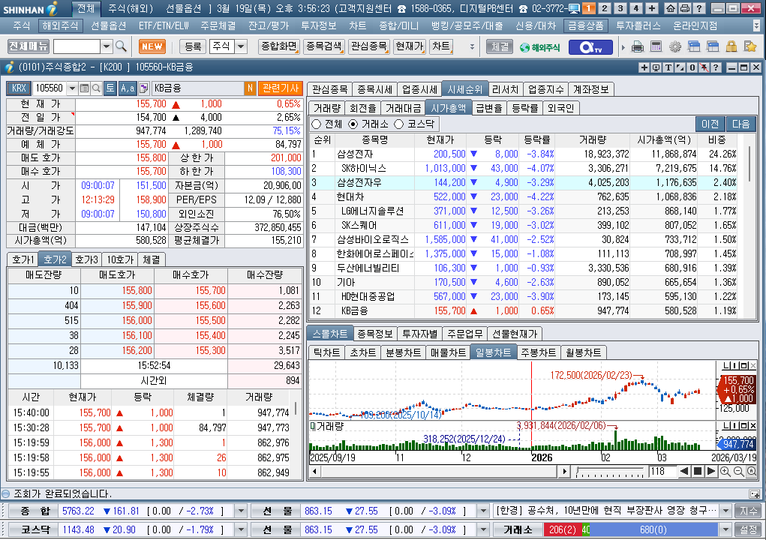This screenshot has height=540, width=766.
Task: Click the 토 icon button
Action: pyautogui.click(x=110, y=88)
